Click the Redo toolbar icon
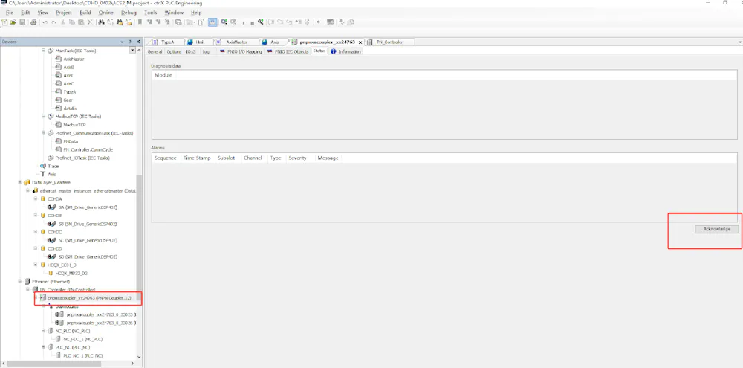Viewport: 743px width, 368px height. point(54,22)
